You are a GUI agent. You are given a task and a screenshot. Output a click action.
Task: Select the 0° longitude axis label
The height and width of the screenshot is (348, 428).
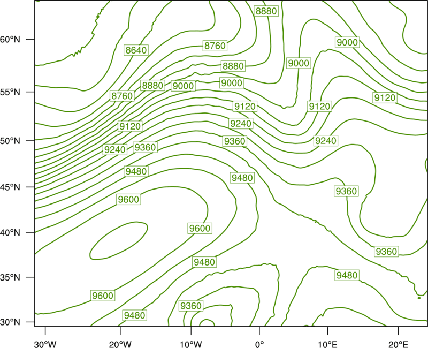(x=259, y=344)
